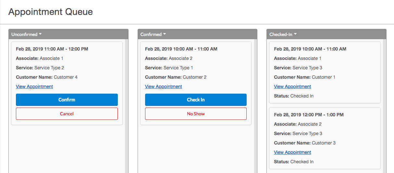The width and height of the screenshot is (394, 173).
Task: Open View Appointment link for Customer 2
Action: point(164,86)
